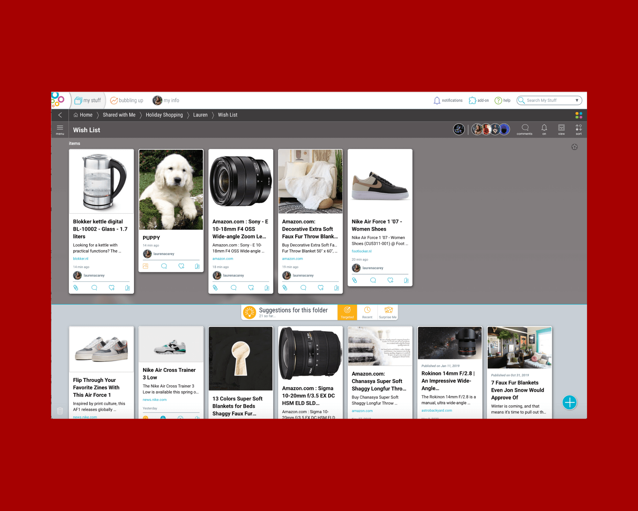Viewport: 638px width, 511px height.
Task: Select Recent suggestions tab
Action: [x=367, y=312]
